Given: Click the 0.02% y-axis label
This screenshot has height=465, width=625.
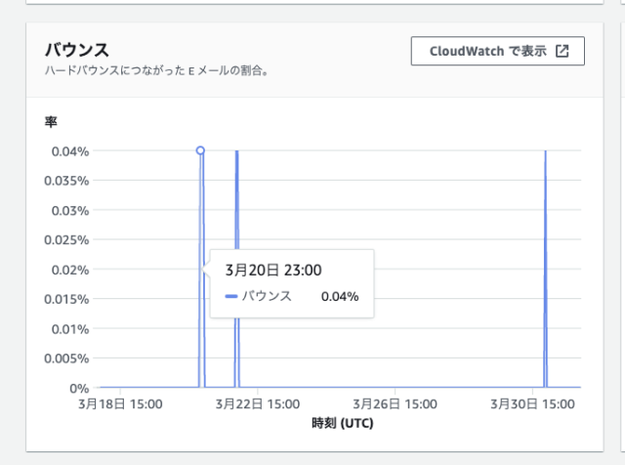Looking at the screenshot, I should [x=70, y=270].
